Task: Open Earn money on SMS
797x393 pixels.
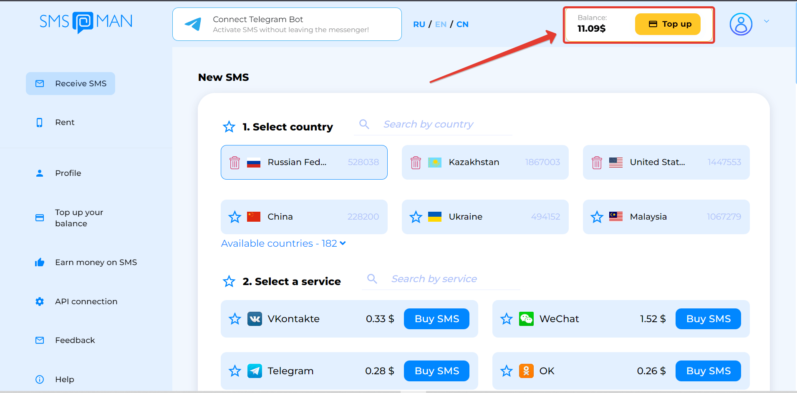Action: pos(96,262)
